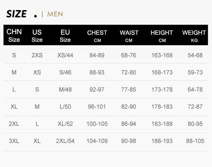This screenshot has height=167, width=212.
Task: Click the MEN label beside the title
Action: click(x=55, y=14)
